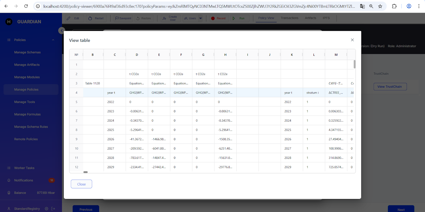The width and height of the screenshot is (425, 212).
Task: Click the table horizontal scrollbar thumb
Action: [86, 172]
